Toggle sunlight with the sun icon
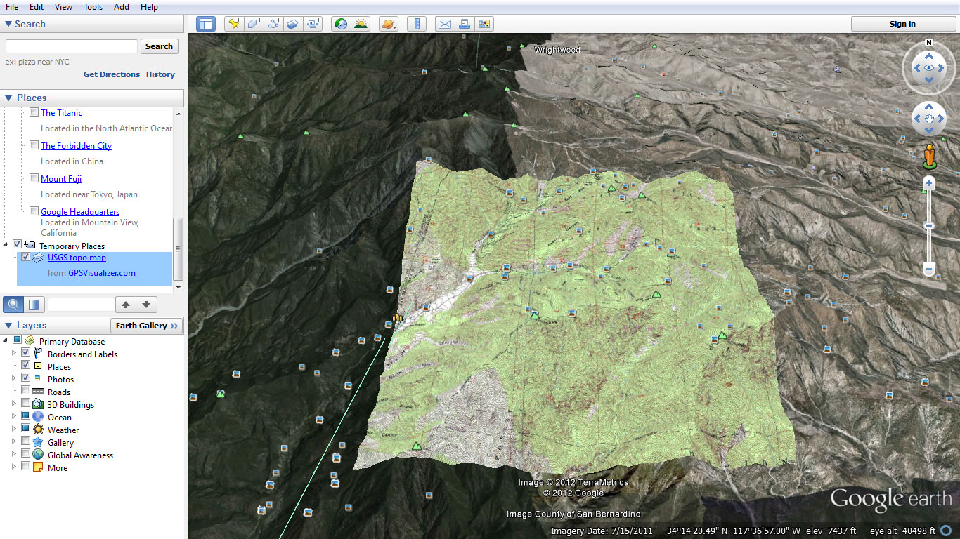This screenshot has height=539, width=960. 361,23
